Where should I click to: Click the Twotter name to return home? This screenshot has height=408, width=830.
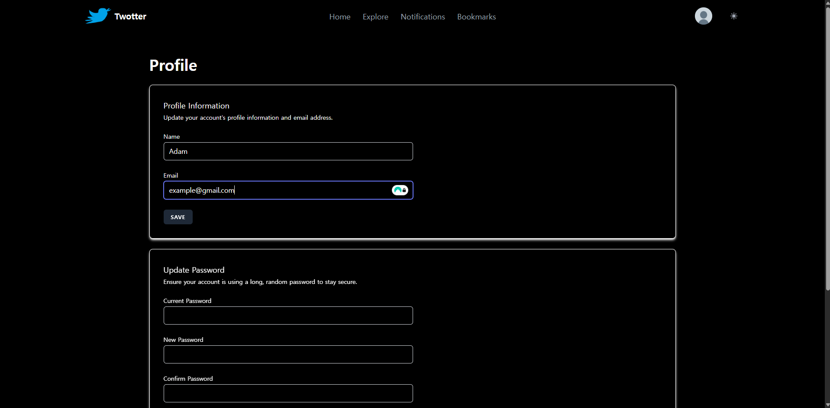tap(130, 16)
